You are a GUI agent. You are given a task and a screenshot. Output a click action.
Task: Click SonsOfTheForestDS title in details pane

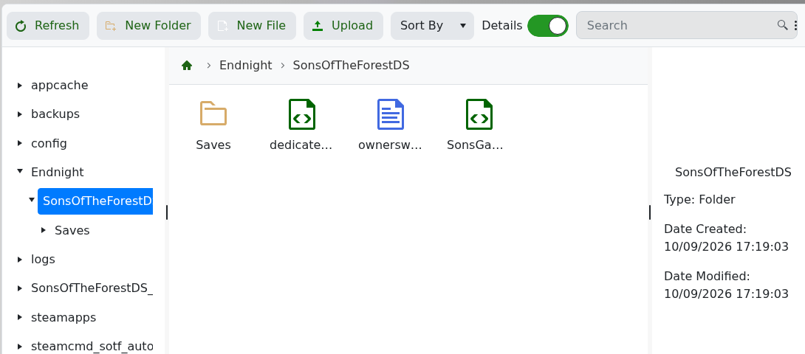pos(733,173)
